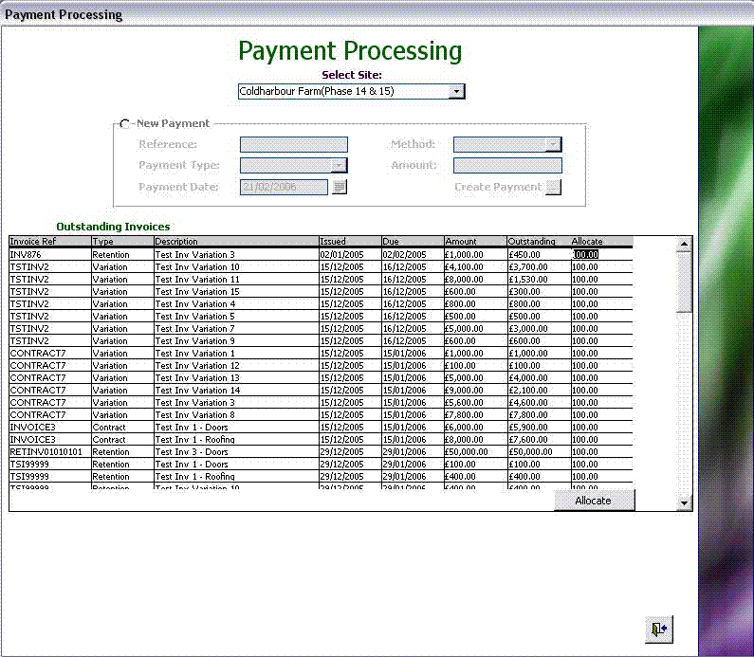Click the Outstanding Invoices heading
754x657 pixels.
tap(113, 227)
